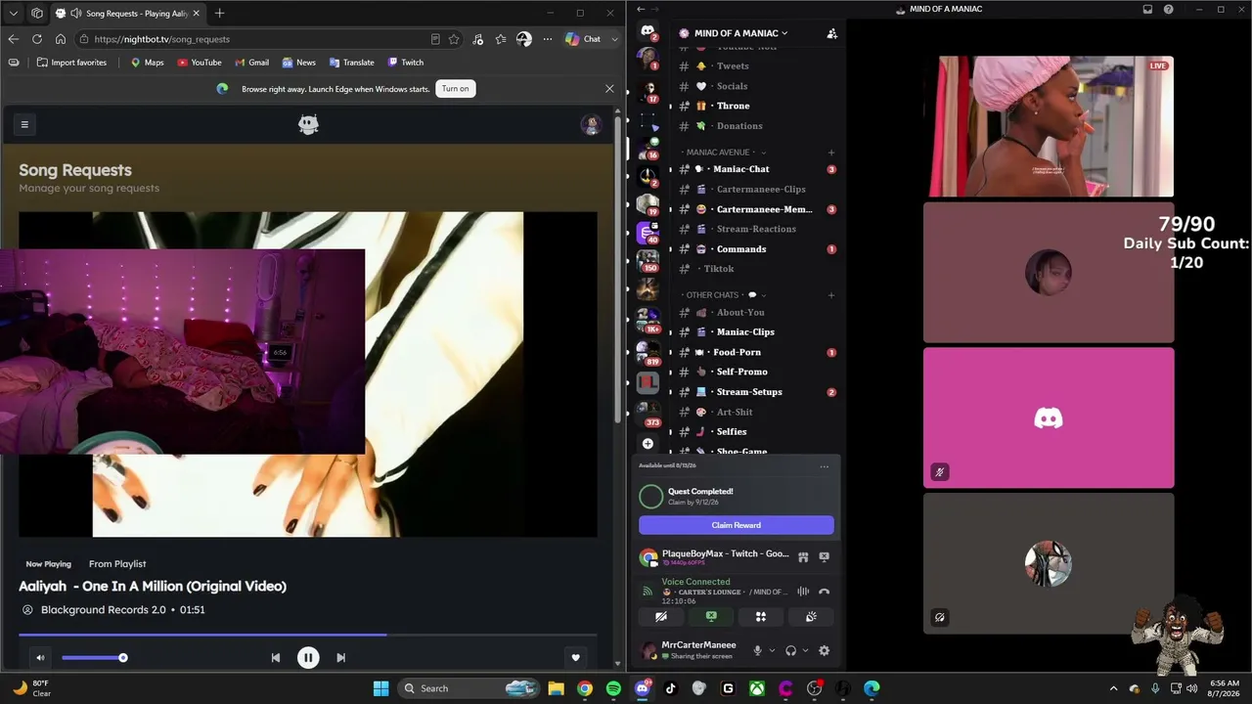The width and height of the screenshot is (1252, 704).
Task: Open quest options three-dot menu
Action: [824, 466]
